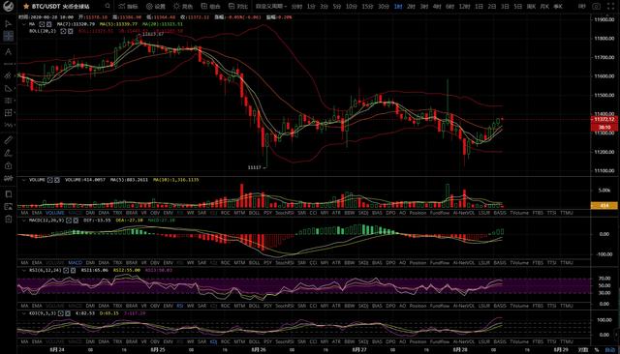Viewport: 620px width, 354px height.
Task: Switch to the 月K timeframe
Action: click(x=544, y=7)
